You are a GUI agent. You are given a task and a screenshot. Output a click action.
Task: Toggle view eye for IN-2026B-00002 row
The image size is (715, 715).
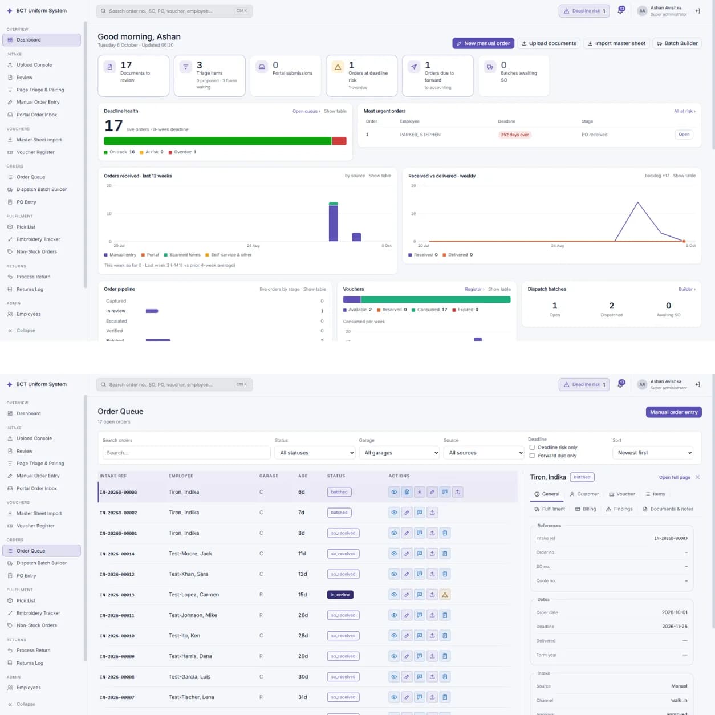pos(394,512)
